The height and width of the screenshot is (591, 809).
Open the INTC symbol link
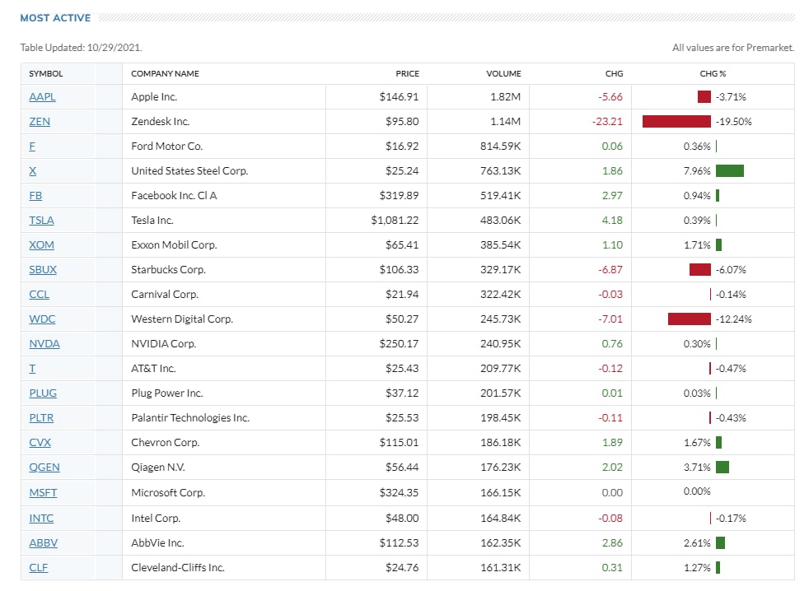pyautogui.click(x=41, y=519)
